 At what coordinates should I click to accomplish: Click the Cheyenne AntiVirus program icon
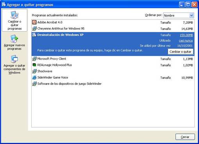(x=34, y=28)
